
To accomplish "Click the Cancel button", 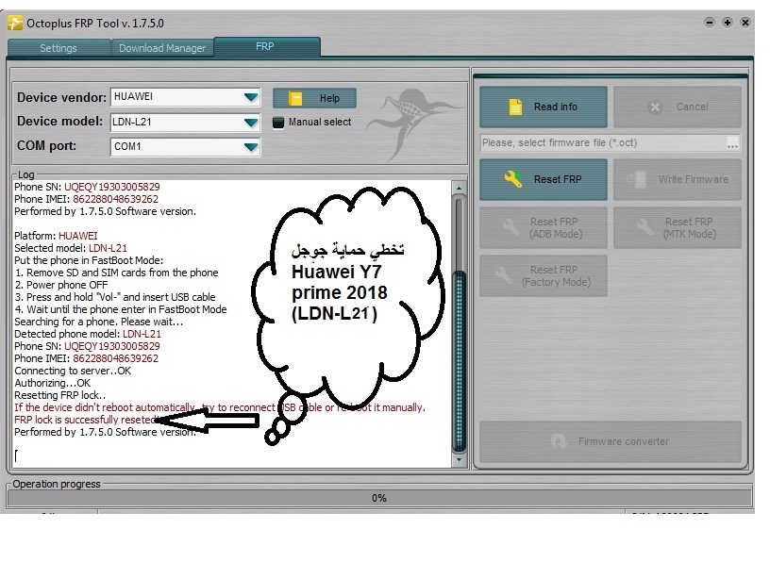I will 678,107.
